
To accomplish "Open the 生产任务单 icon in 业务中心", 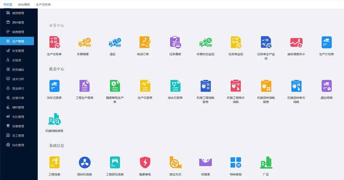I will click(x=54, y=43).
